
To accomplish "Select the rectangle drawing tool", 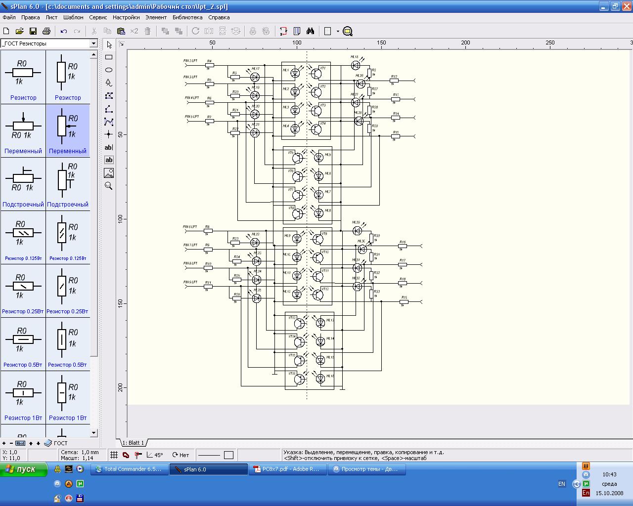I will 109,57.
